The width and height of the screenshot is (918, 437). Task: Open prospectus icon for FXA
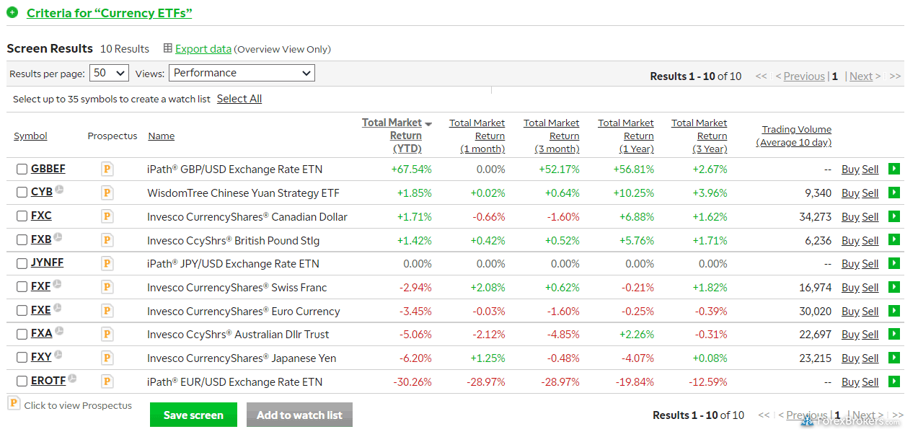coord(107,334)
